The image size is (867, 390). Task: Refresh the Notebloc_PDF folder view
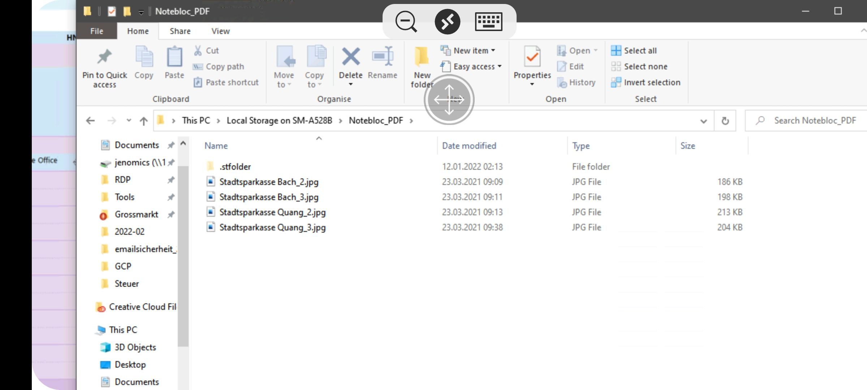725,121
